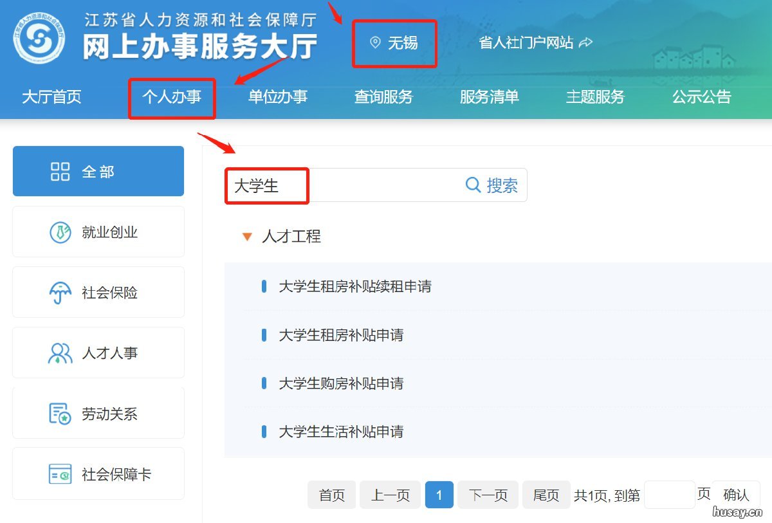Open the 查询服务 menu item
Image resolution: width=772 pixels, height=523 pixels.
(x=383, y=97)
